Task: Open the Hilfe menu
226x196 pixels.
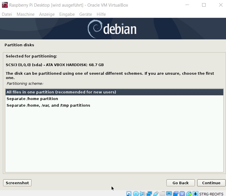Action: [x=101, y=14]
